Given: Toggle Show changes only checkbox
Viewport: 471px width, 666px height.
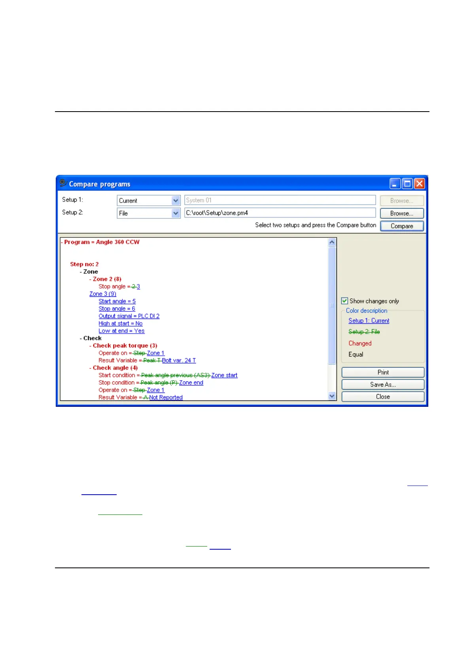Looking at the screenshot, I should pyautogui.click(x=344, y=301).
